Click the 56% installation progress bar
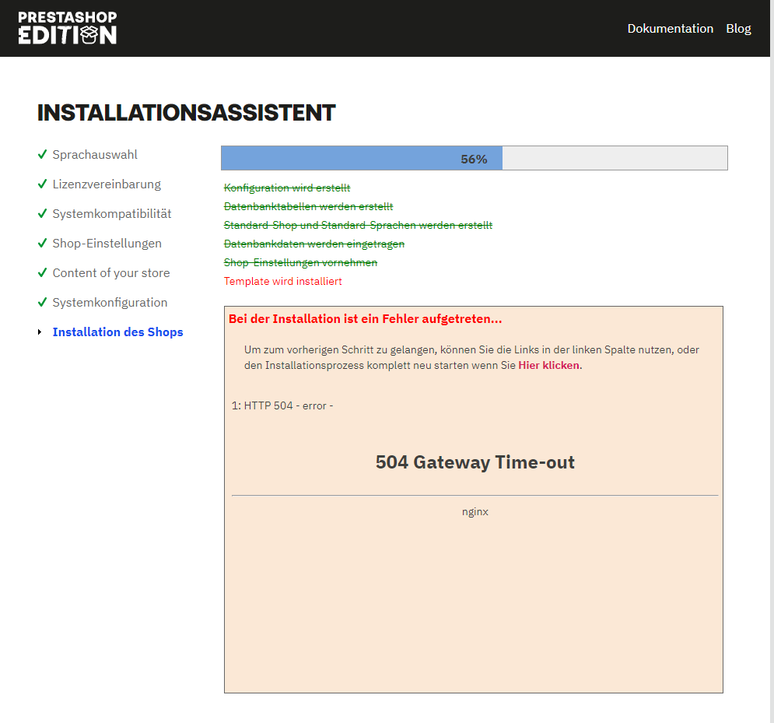Screen dimensions: 774x723 474,158
